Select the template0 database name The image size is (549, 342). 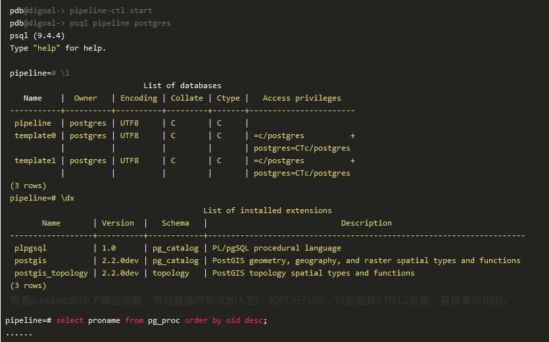pos(36,135)
